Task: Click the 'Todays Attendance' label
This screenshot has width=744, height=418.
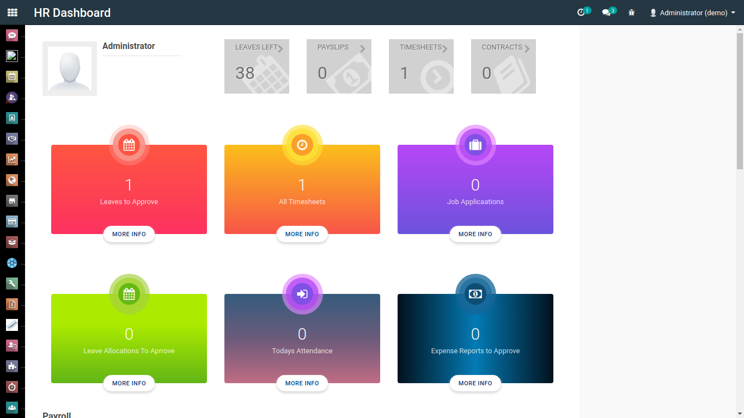Action: click(302, 351)
